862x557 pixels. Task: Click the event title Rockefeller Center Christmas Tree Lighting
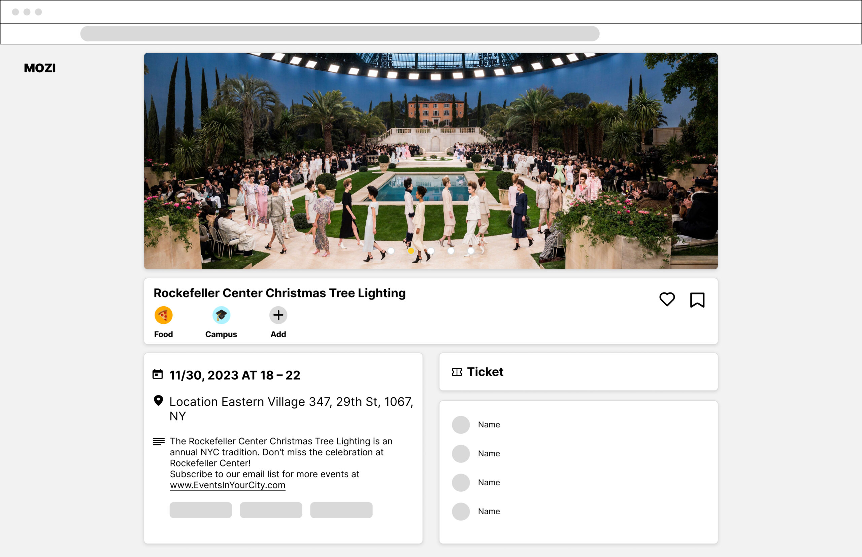point(279,293)
